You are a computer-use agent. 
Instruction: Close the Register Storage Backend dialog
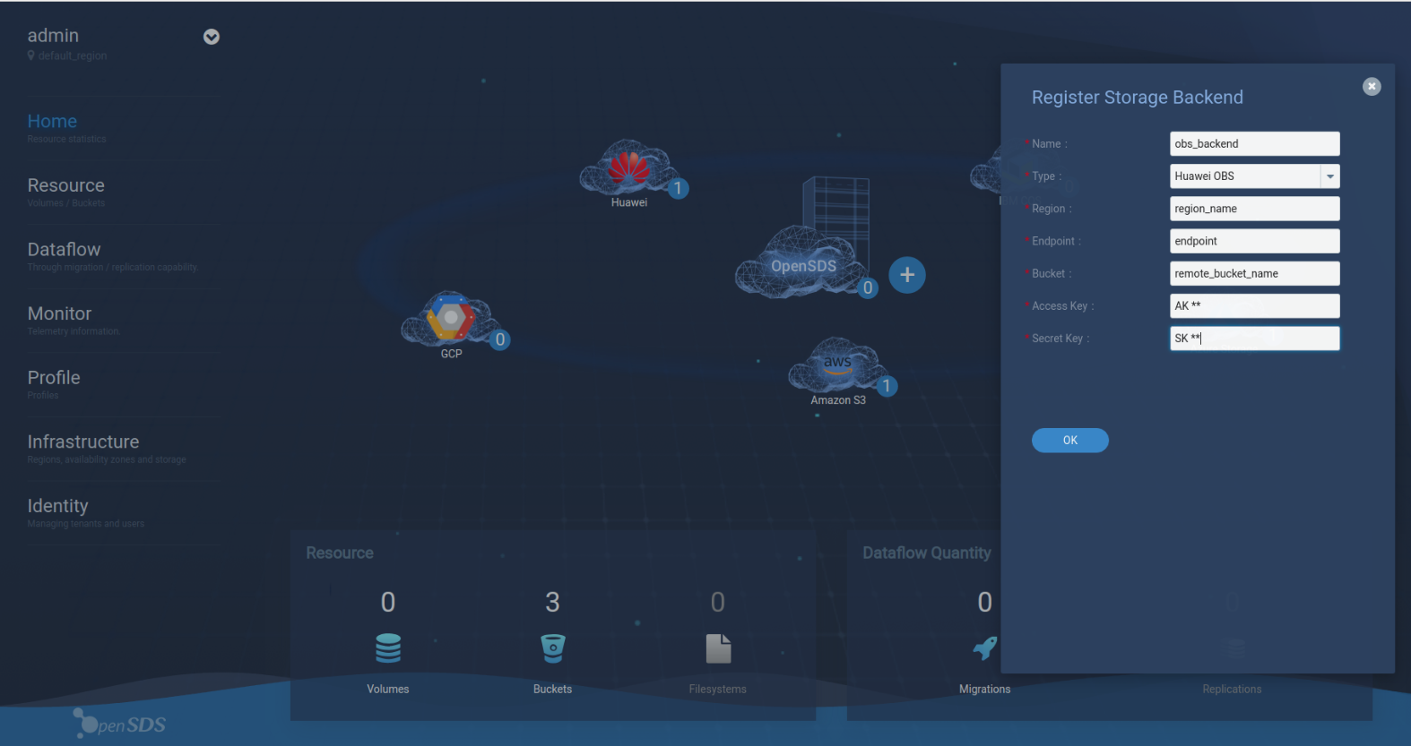click(1372, 87)
